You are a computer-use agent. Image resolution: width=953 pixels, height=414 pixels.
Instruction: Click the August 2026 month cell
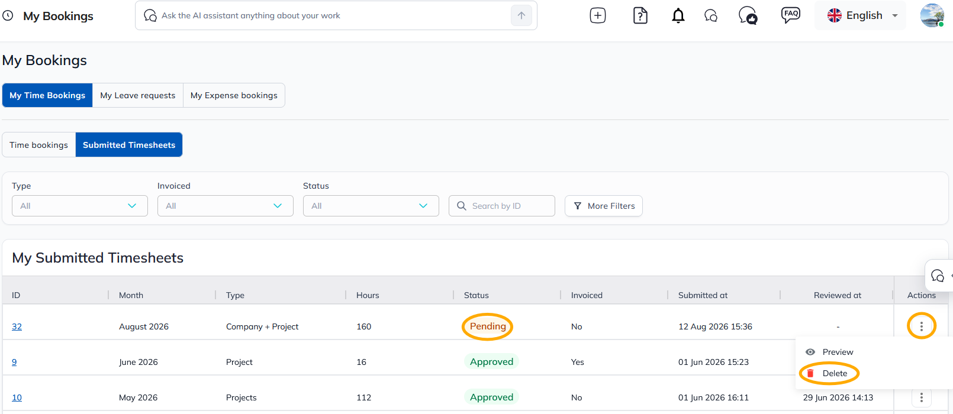[144, 326]
